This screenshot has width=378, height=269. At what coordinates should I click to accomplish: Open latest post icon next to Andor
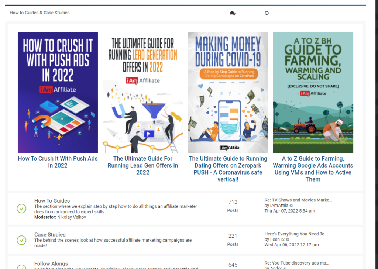tap(285, 268)
